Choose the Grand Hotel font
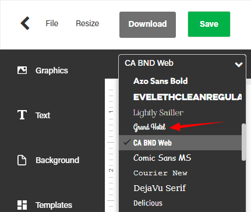251x212 pixels. [x=150, y=128]
